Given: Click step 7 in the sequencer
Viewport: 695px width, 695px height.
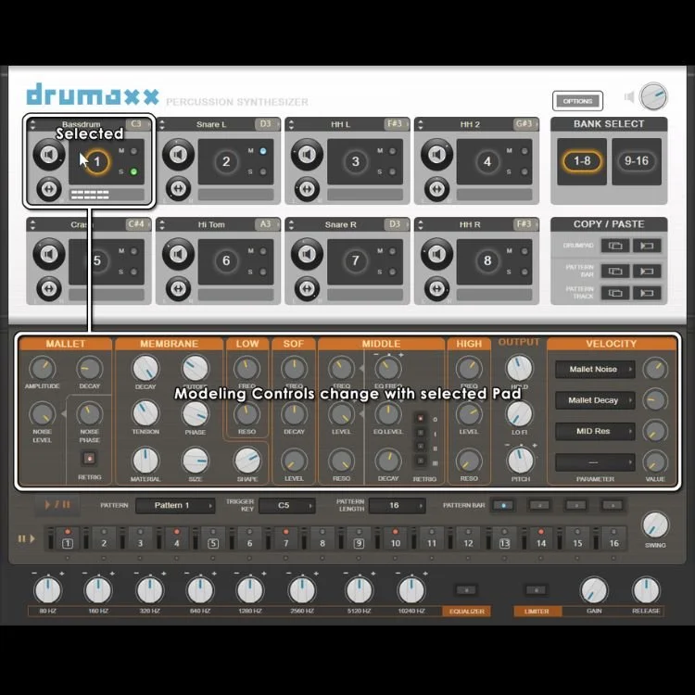Looking at the screenshot, I should click(286, 538).
